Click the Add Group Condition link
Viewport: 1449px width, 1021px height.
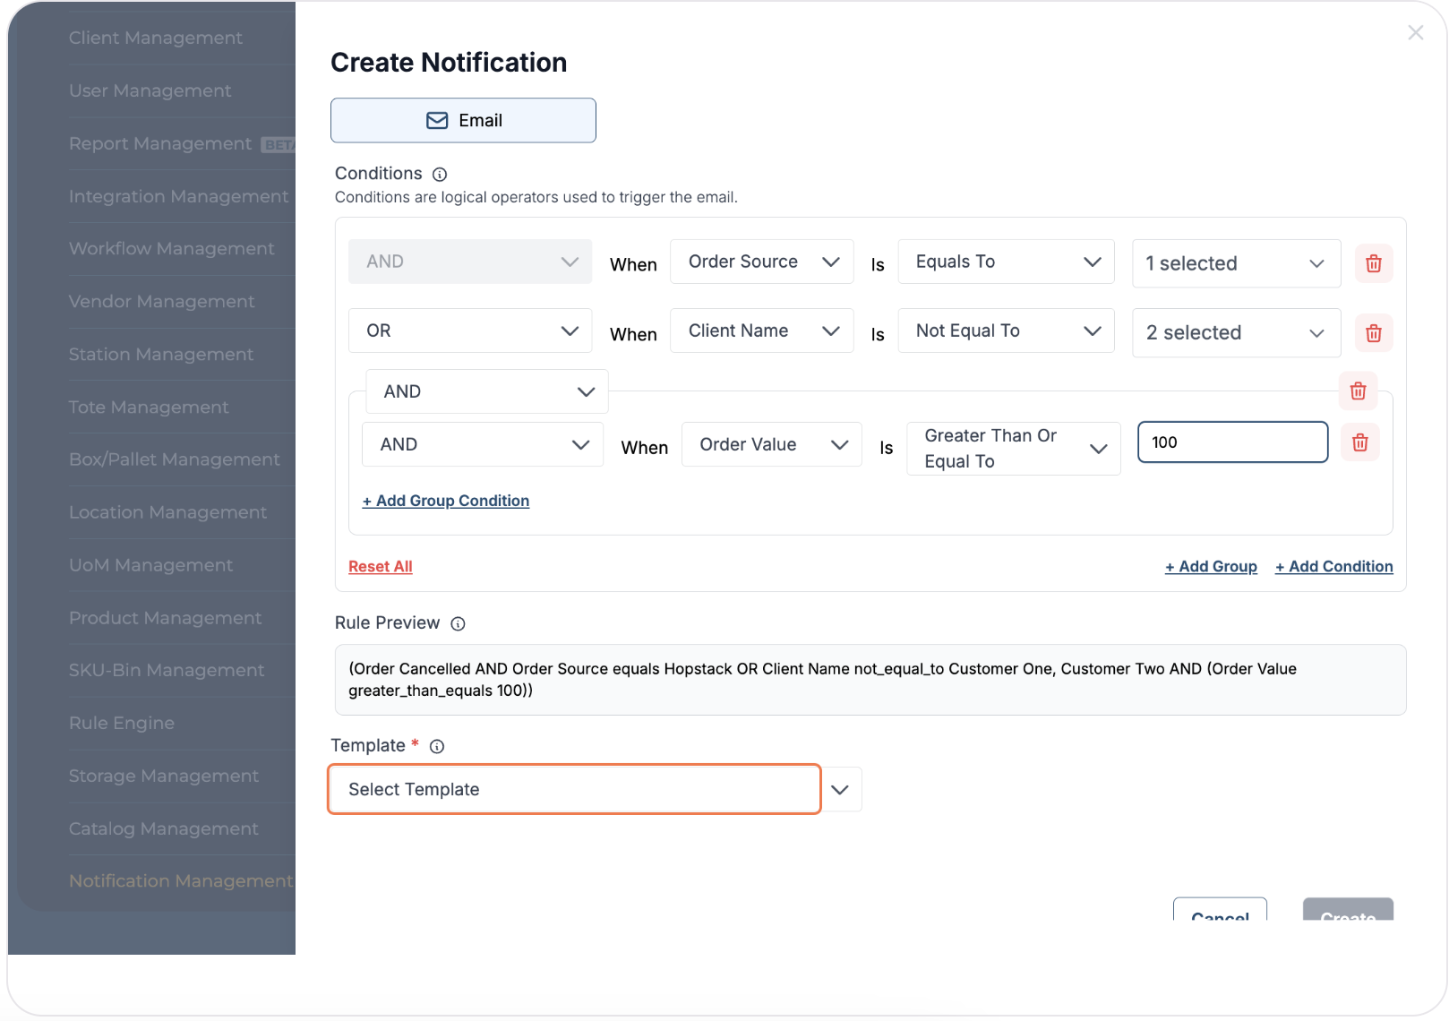click(x=446, y=501)
